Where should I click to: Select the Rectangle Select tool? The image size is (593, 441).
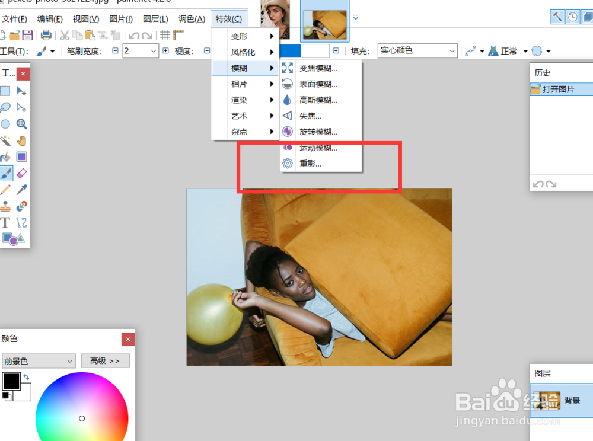pyautogui.click(x=5, y=91)
